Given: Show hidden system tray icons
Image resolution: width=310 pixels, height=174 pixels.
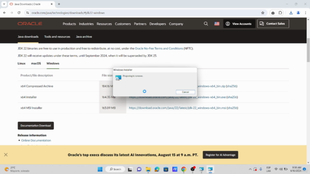Looking at the screenshot, I should point(250,169).
